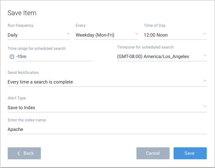Image resolution: width=215 pixels, height=168 pixels.
Task: Click the Time of Day chevron arrow
Action: (x=205, y=34)
